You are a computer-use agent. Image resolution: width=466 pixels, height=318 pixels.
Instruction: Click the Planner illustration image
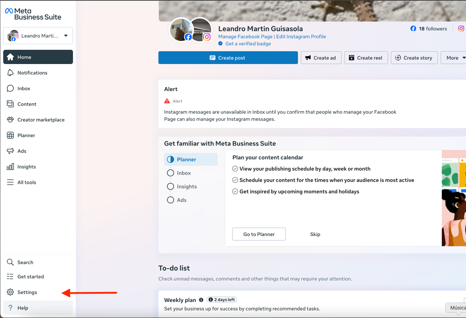454,198
